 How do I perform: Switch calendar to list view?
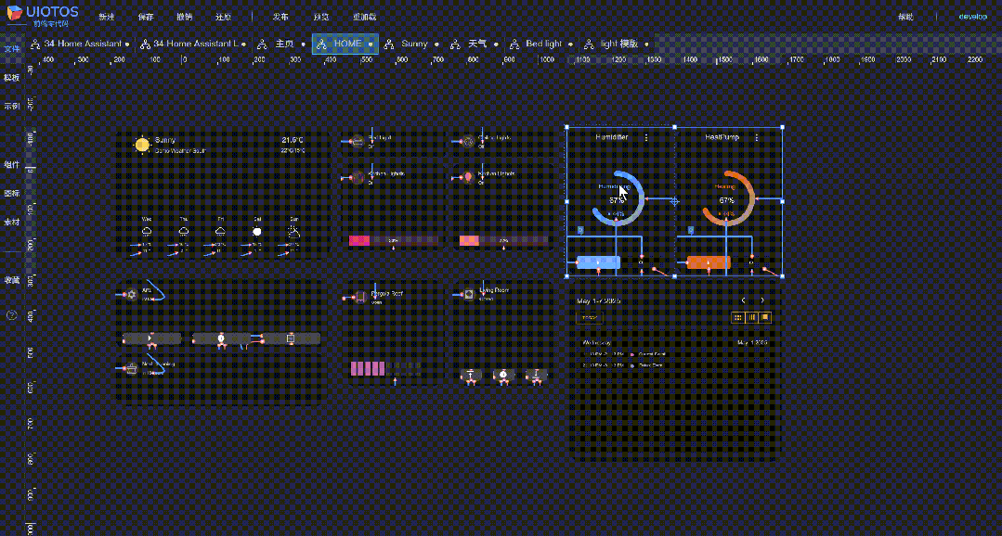[765, 317]
